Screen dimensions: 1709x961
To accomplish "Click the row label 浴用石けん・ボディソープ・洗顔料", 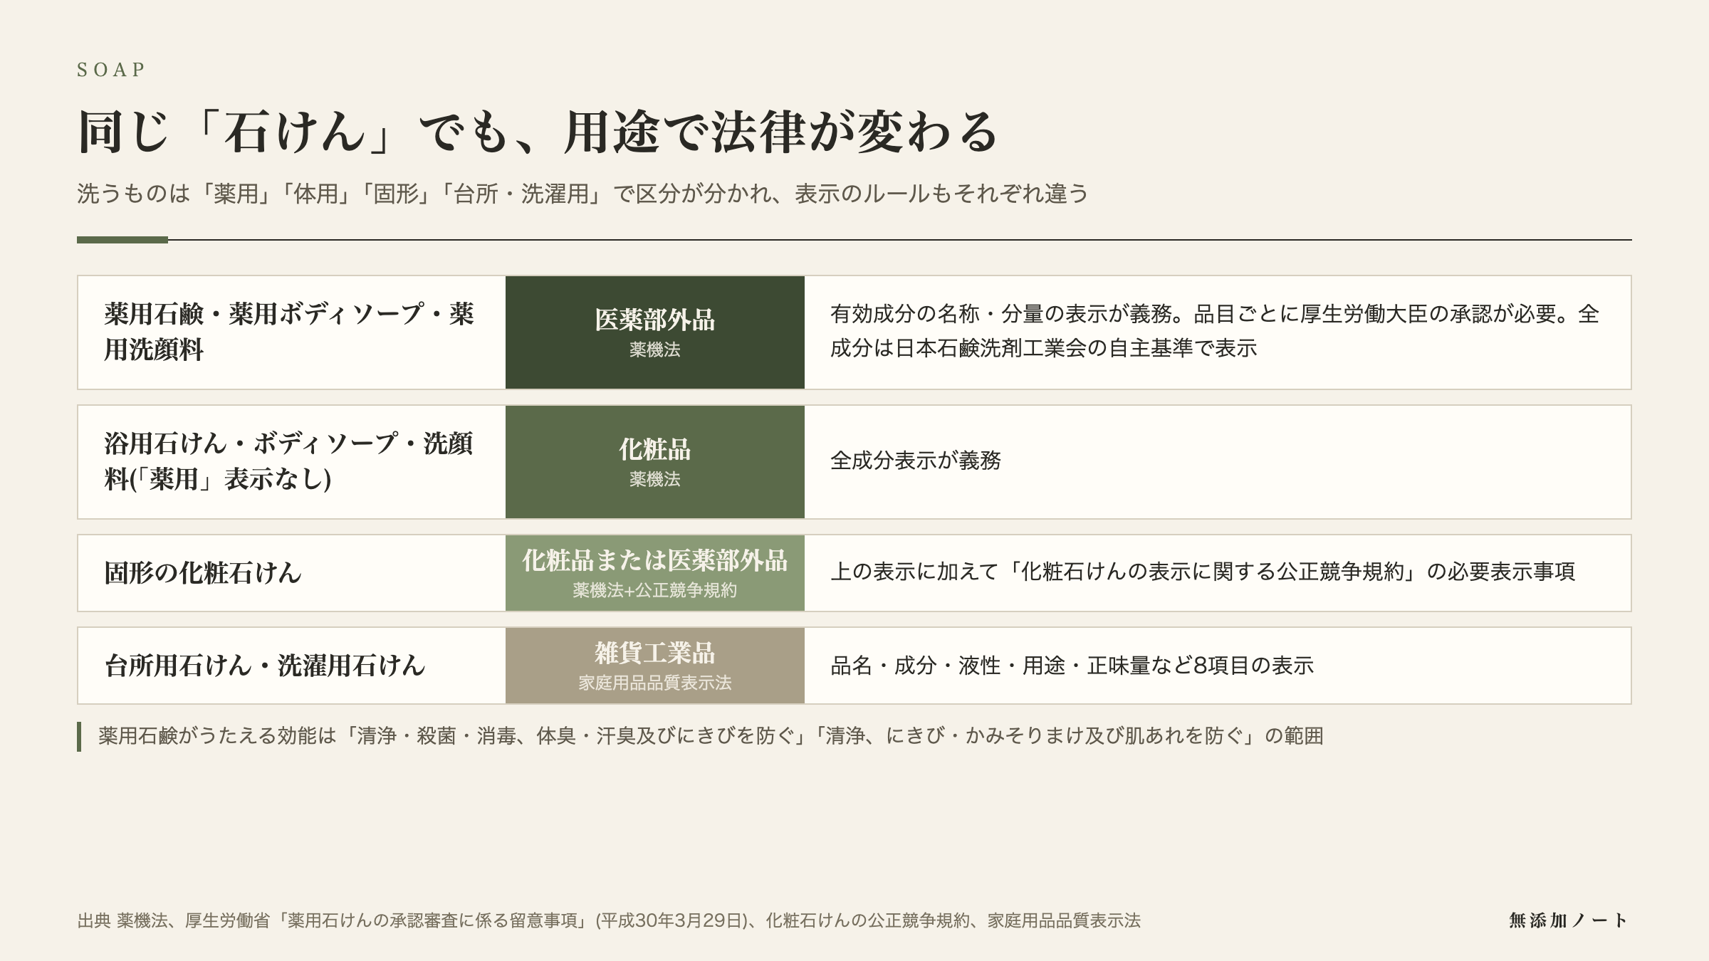I will pyautogui.click(x=288, y=461).
